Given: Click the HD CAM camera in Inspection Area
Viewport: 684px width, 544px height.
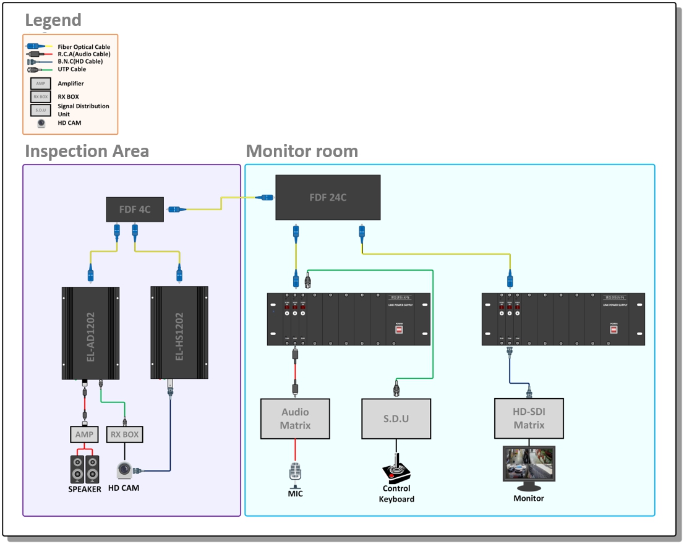Looking at the screenshot, I should (125, 470).
